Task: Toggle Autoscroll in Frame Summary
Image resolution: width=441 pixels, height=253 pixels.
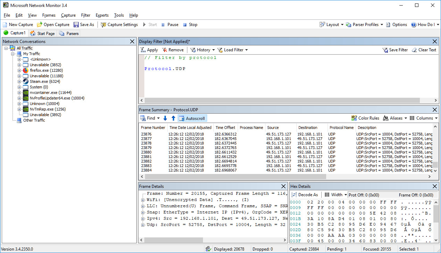Action: pos(192,118)
